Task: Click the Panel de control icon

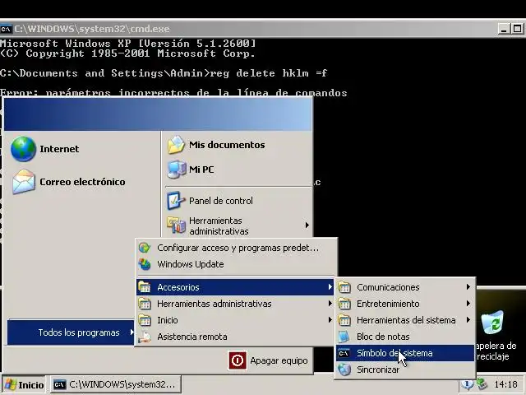Action: [x=176, y=201]
